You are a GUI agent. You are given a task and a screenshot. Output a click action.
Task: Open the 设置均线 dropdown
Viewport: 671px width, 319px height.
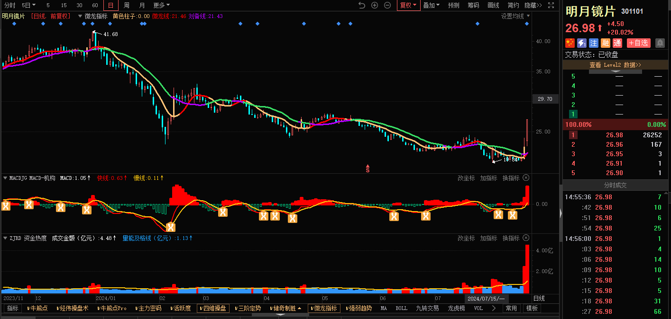(x=515, y=16)
